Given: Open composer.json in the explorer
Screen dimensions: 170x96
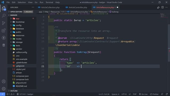Looking at the screenshot, I should 22,76.
